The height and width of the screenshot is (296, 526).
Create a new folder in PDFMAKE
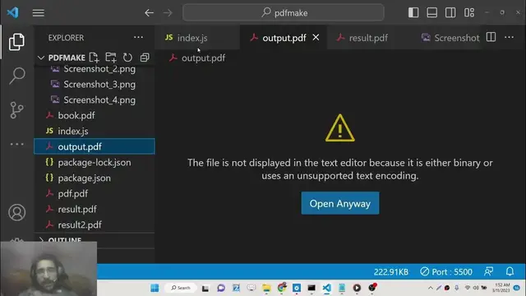[x=111, y=58]
